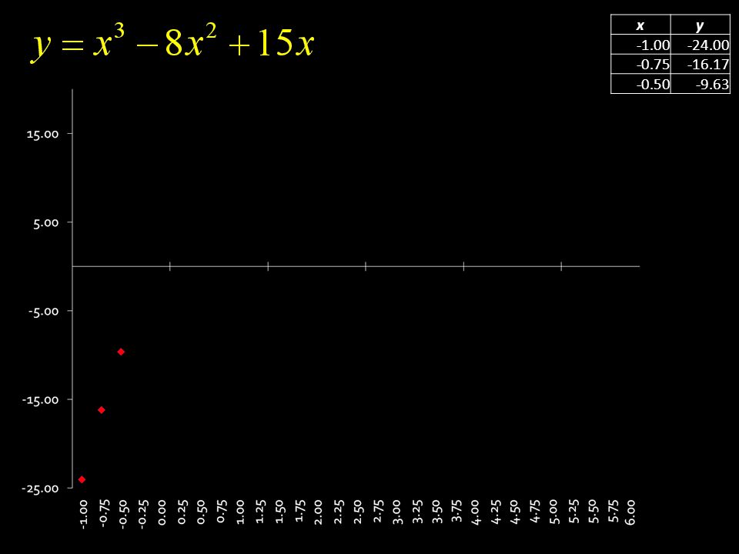Click the y-axis label 15.00
Screen dimensions: 739x554
tap(43, 134)
